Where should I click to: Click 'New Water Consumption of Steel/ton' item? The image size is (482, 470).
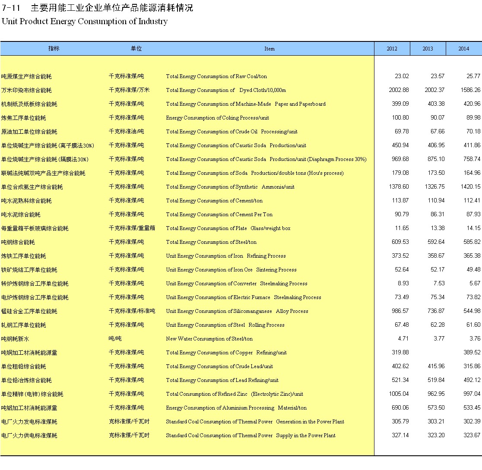(x=209, y=339)
